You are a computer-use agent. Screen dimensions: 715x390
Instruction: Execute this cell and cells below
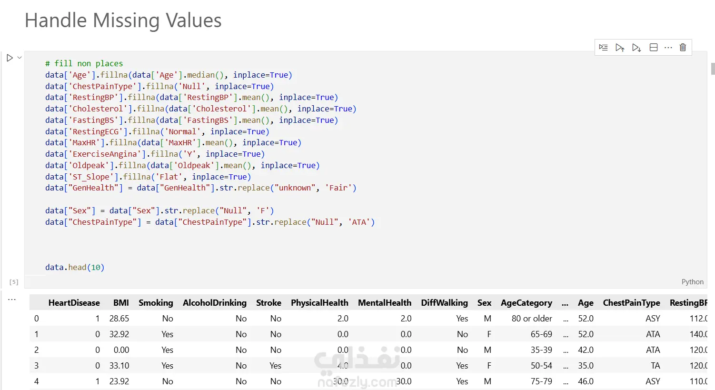pos(636,48)
